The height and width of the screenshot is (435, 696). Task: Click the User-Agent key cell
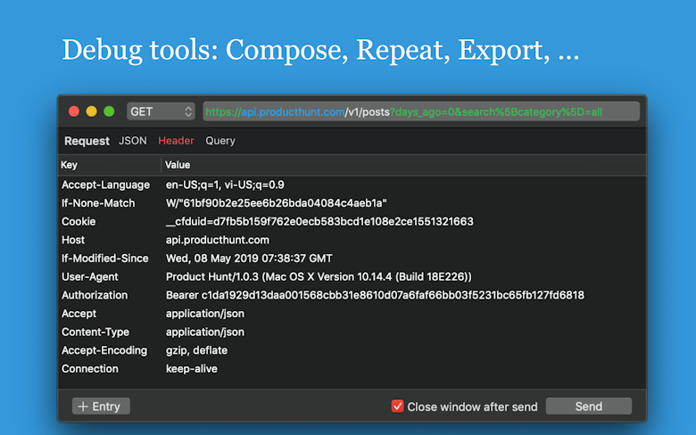[90, 276]
